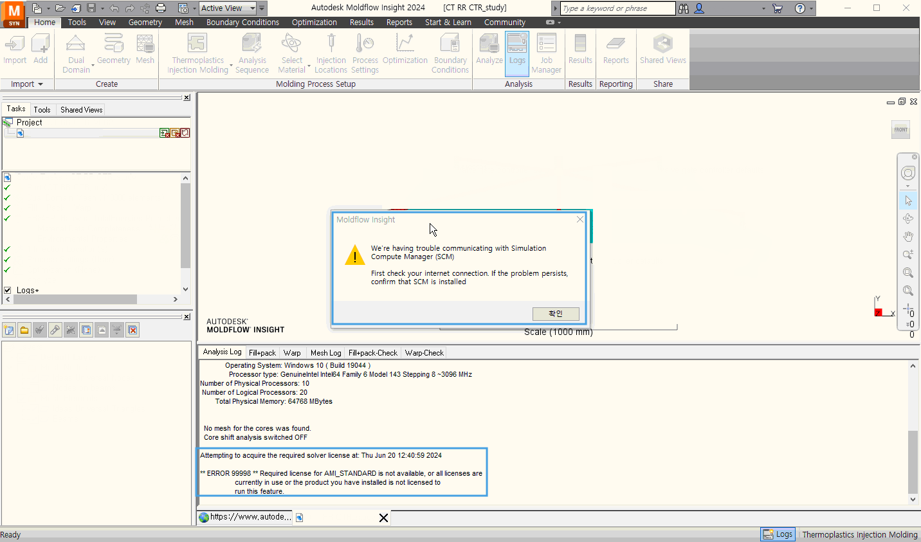Open the Active View dropdown
The height and width of the screenshot is (542, 921).
point(228,8)
